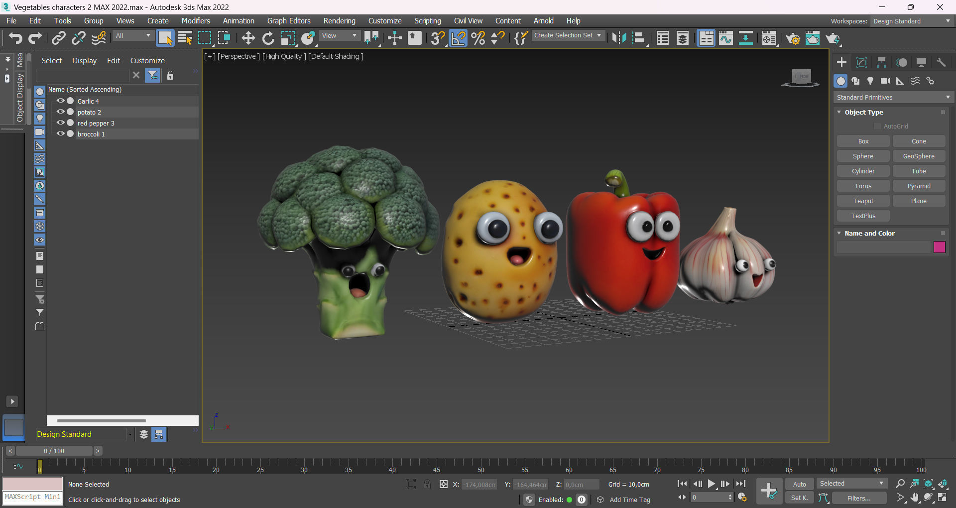Hide the Garlic 4 object via eye icon
The image size is (956, 508).
click(61, 101)
